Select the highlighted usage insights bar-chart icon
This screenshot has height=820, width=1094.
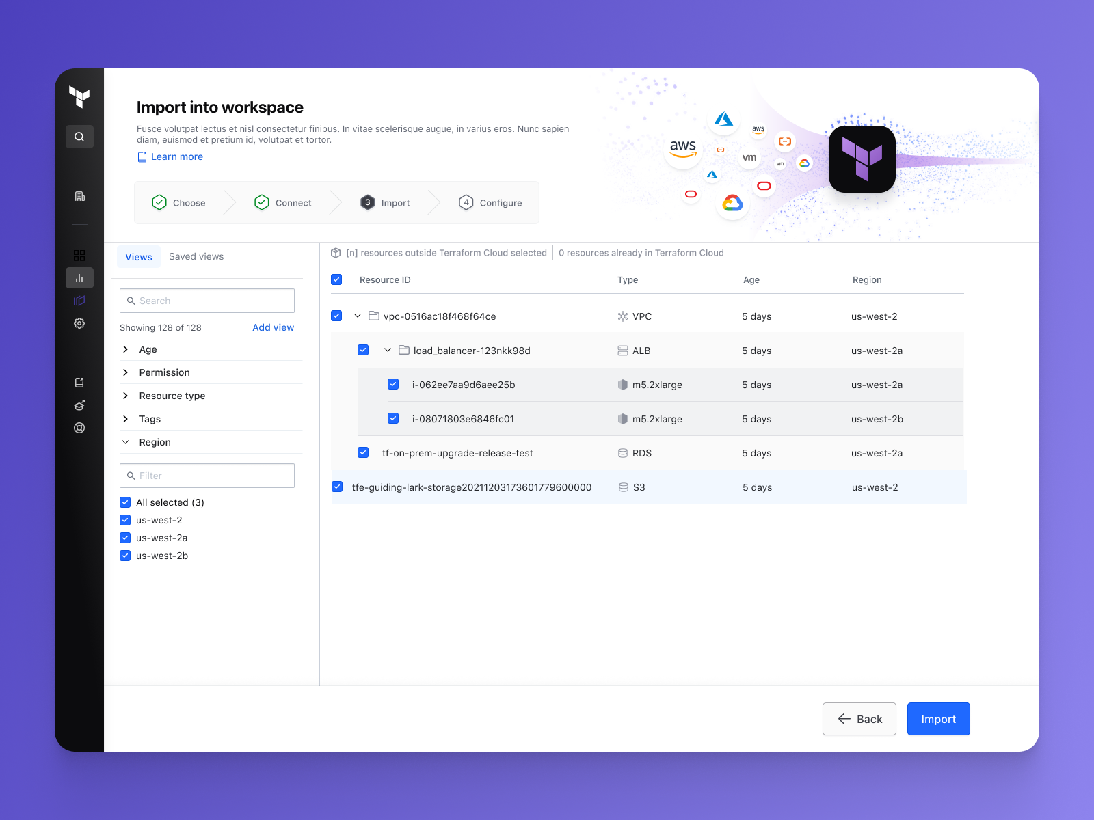click(x=79, y=277)
